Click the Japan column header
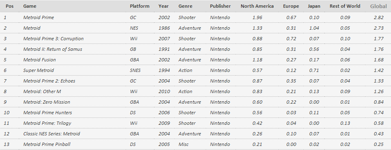Viewport: 391px width, 150px height. click(x=314, y=6)
